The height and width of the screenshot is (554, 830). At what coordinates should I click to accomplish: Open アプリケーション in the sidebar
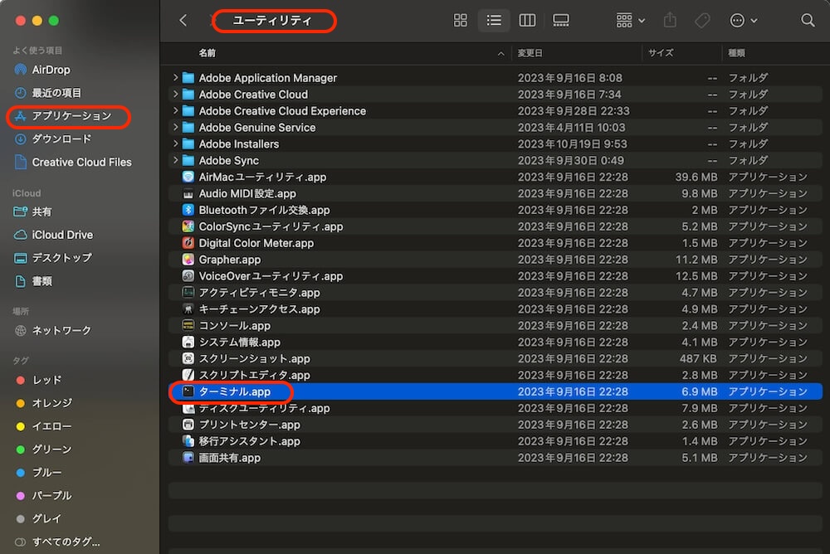pos(71,116)
